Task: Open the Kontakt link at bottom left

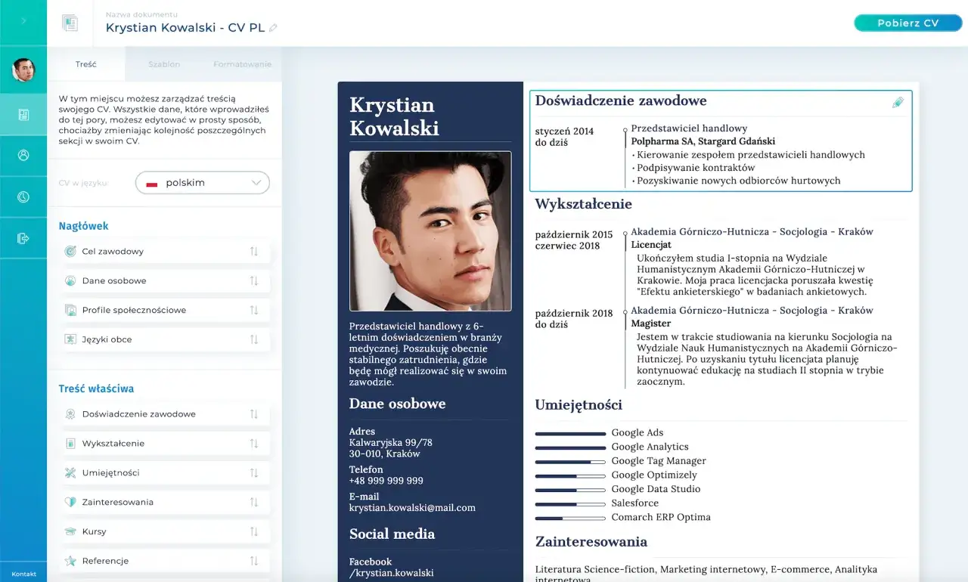Action: click(x=23, y=574)
